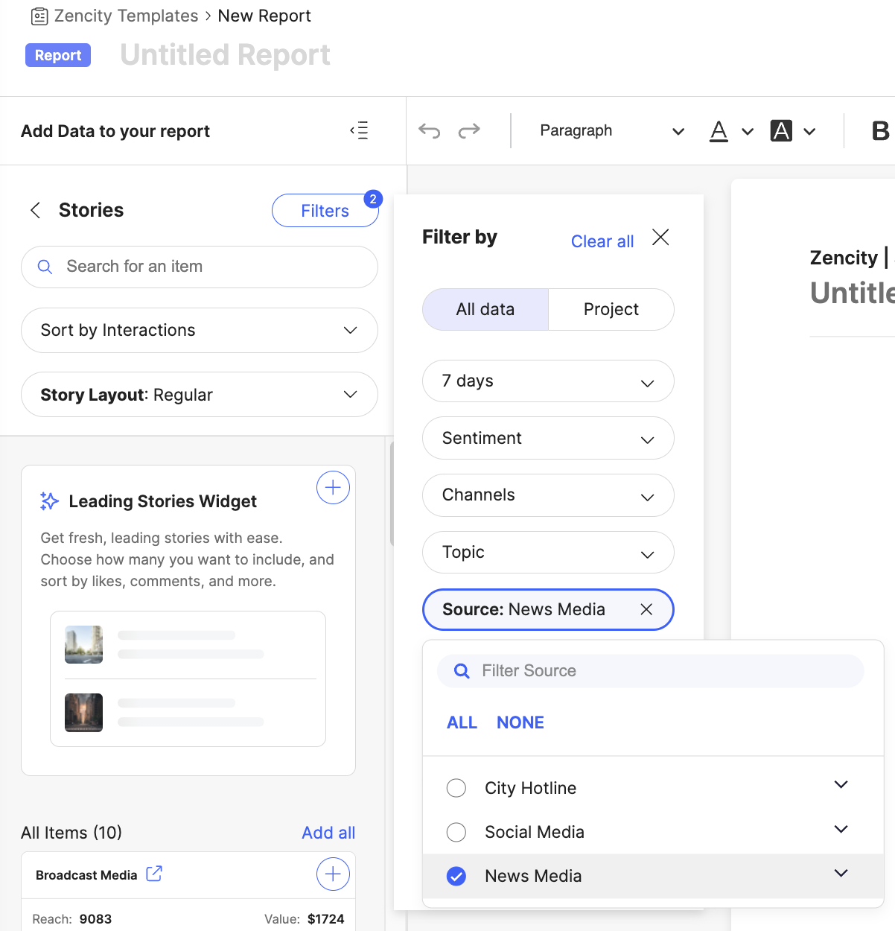Select the Social Media source checkbox
The width and height of the screenshot is (895, 931).
[456, 832]
